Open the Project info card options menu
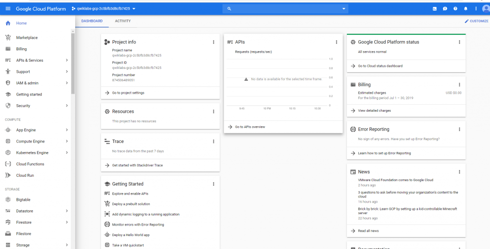The image size is (490, 249). pos(213,42)
